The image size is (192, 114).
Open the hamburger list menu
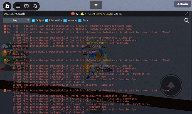(x=18, y=6)
